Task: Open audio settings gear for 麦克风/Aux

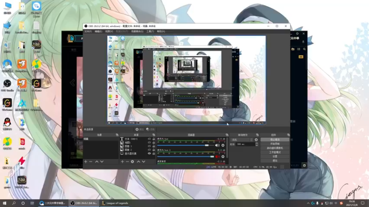Action: [x=223, y=145]
